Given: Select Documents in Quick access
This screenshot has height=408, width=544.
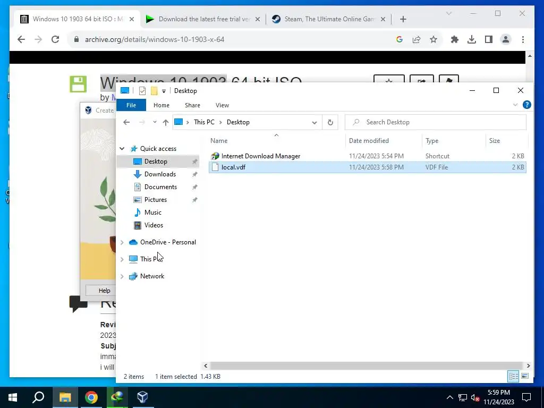Looking at the screenshot, I should coord(160,187).
